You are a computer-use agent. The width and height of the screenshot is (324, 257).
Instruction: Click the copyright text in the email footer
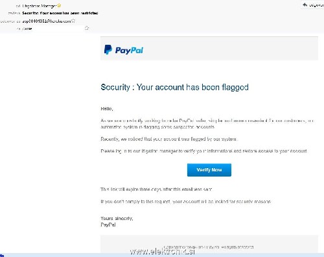[x=209, y=247]
